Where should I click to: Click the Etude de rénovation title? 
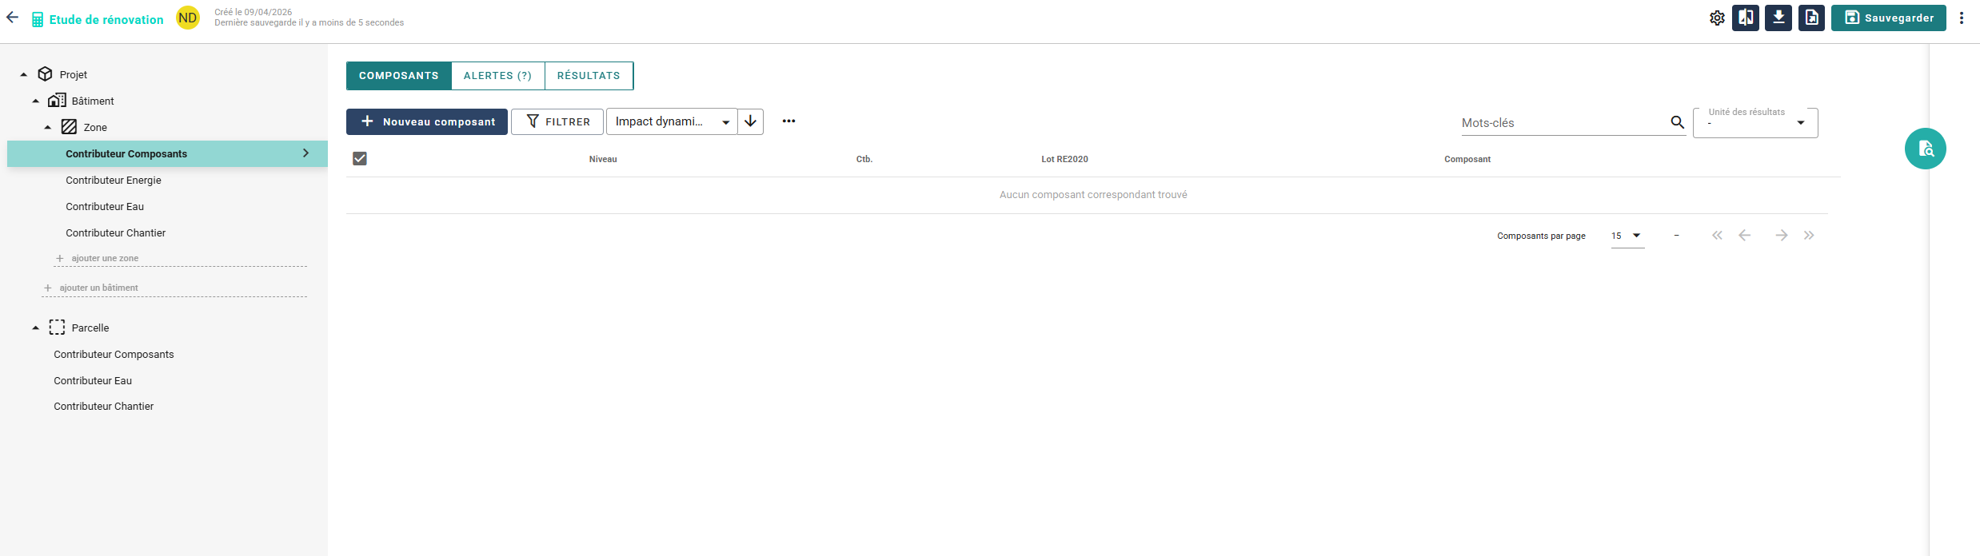(106, 20)
